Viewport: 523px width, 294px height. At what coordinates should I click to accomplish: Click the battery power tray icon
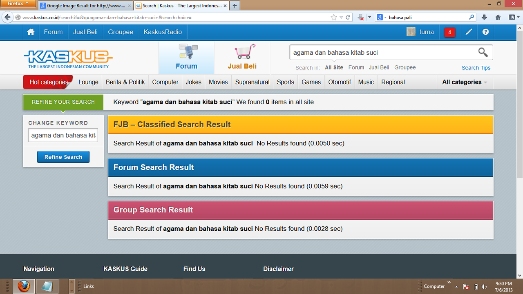tap(476, 287)
